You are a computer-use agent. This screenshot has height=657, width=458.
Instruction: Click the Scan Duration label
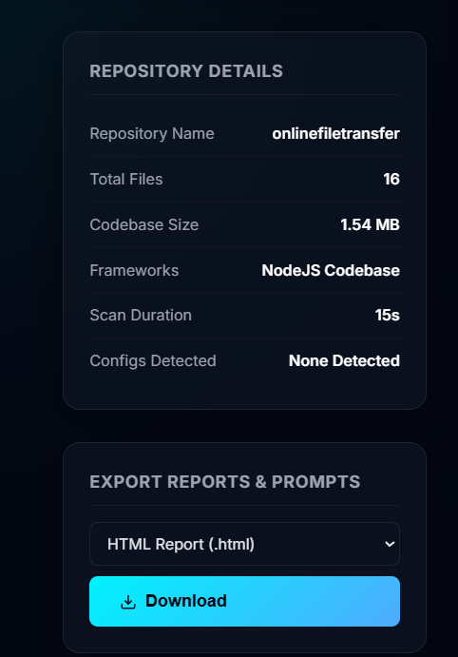tap(141, 315)
